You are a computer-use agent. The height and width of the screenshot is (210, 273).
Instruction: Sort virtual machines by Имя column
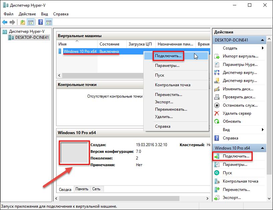[x=77, y=44]
